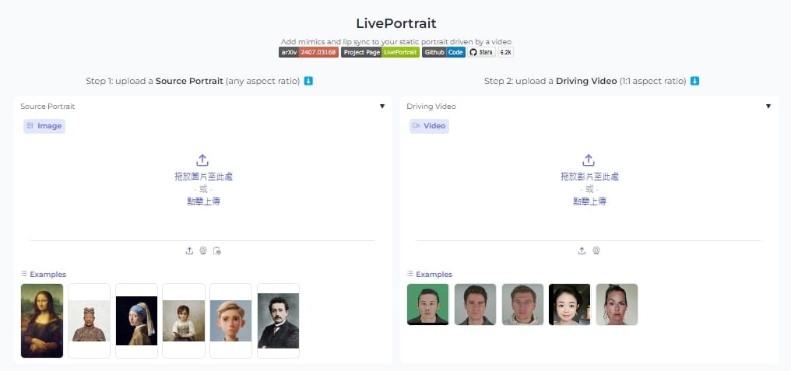
Task: Click 點擊上傳 in Source Portrait area
Action: (x=203, y=201)
